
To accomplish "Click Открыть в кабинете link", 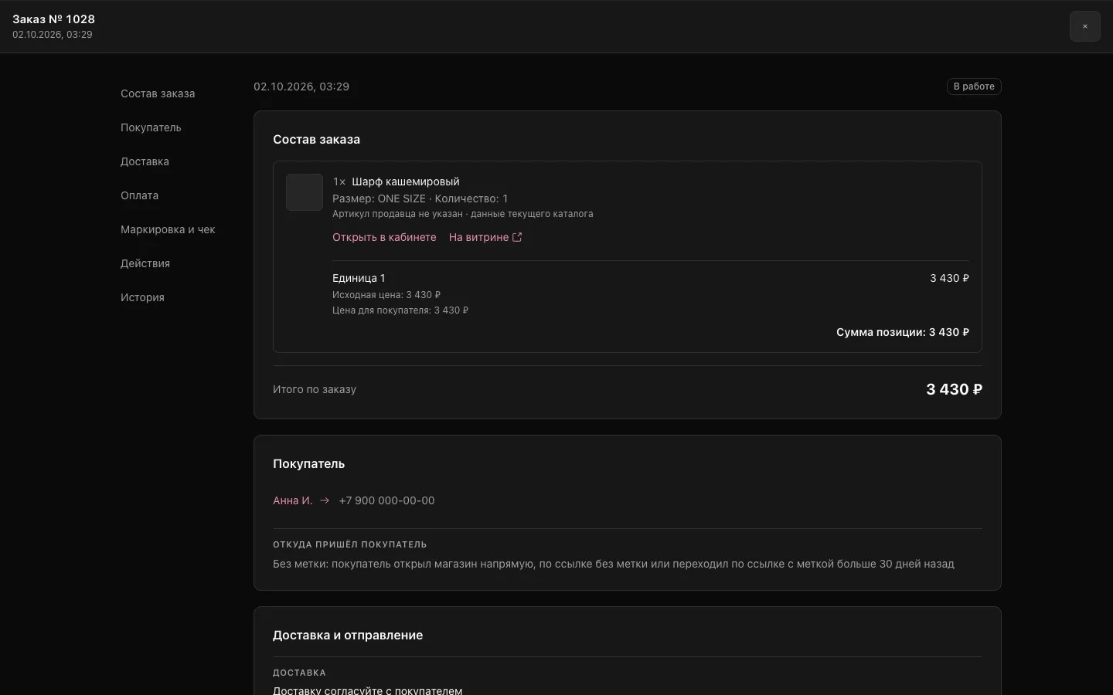I will [x=384, y=237].
